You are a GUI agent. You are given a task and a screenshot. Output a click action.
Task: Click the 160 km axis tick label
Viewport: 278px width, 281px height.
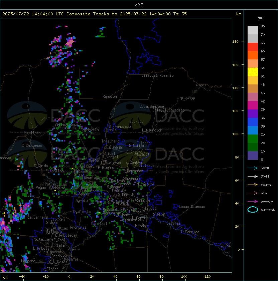tap(235, 65)
